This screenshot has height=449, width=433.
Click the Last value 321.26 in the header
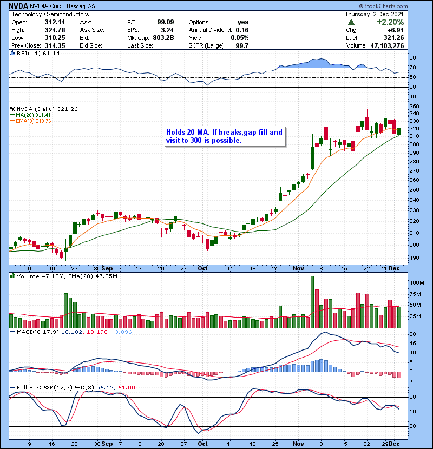tap(393, 38)
